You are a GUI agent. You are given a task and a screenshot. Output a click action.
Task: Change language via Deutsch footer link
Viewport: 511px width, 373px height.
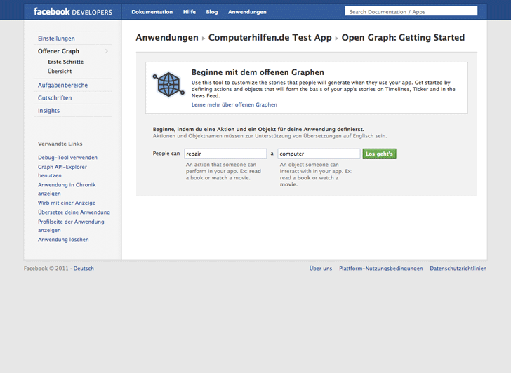pyautogui.click(x=84, y=269)
